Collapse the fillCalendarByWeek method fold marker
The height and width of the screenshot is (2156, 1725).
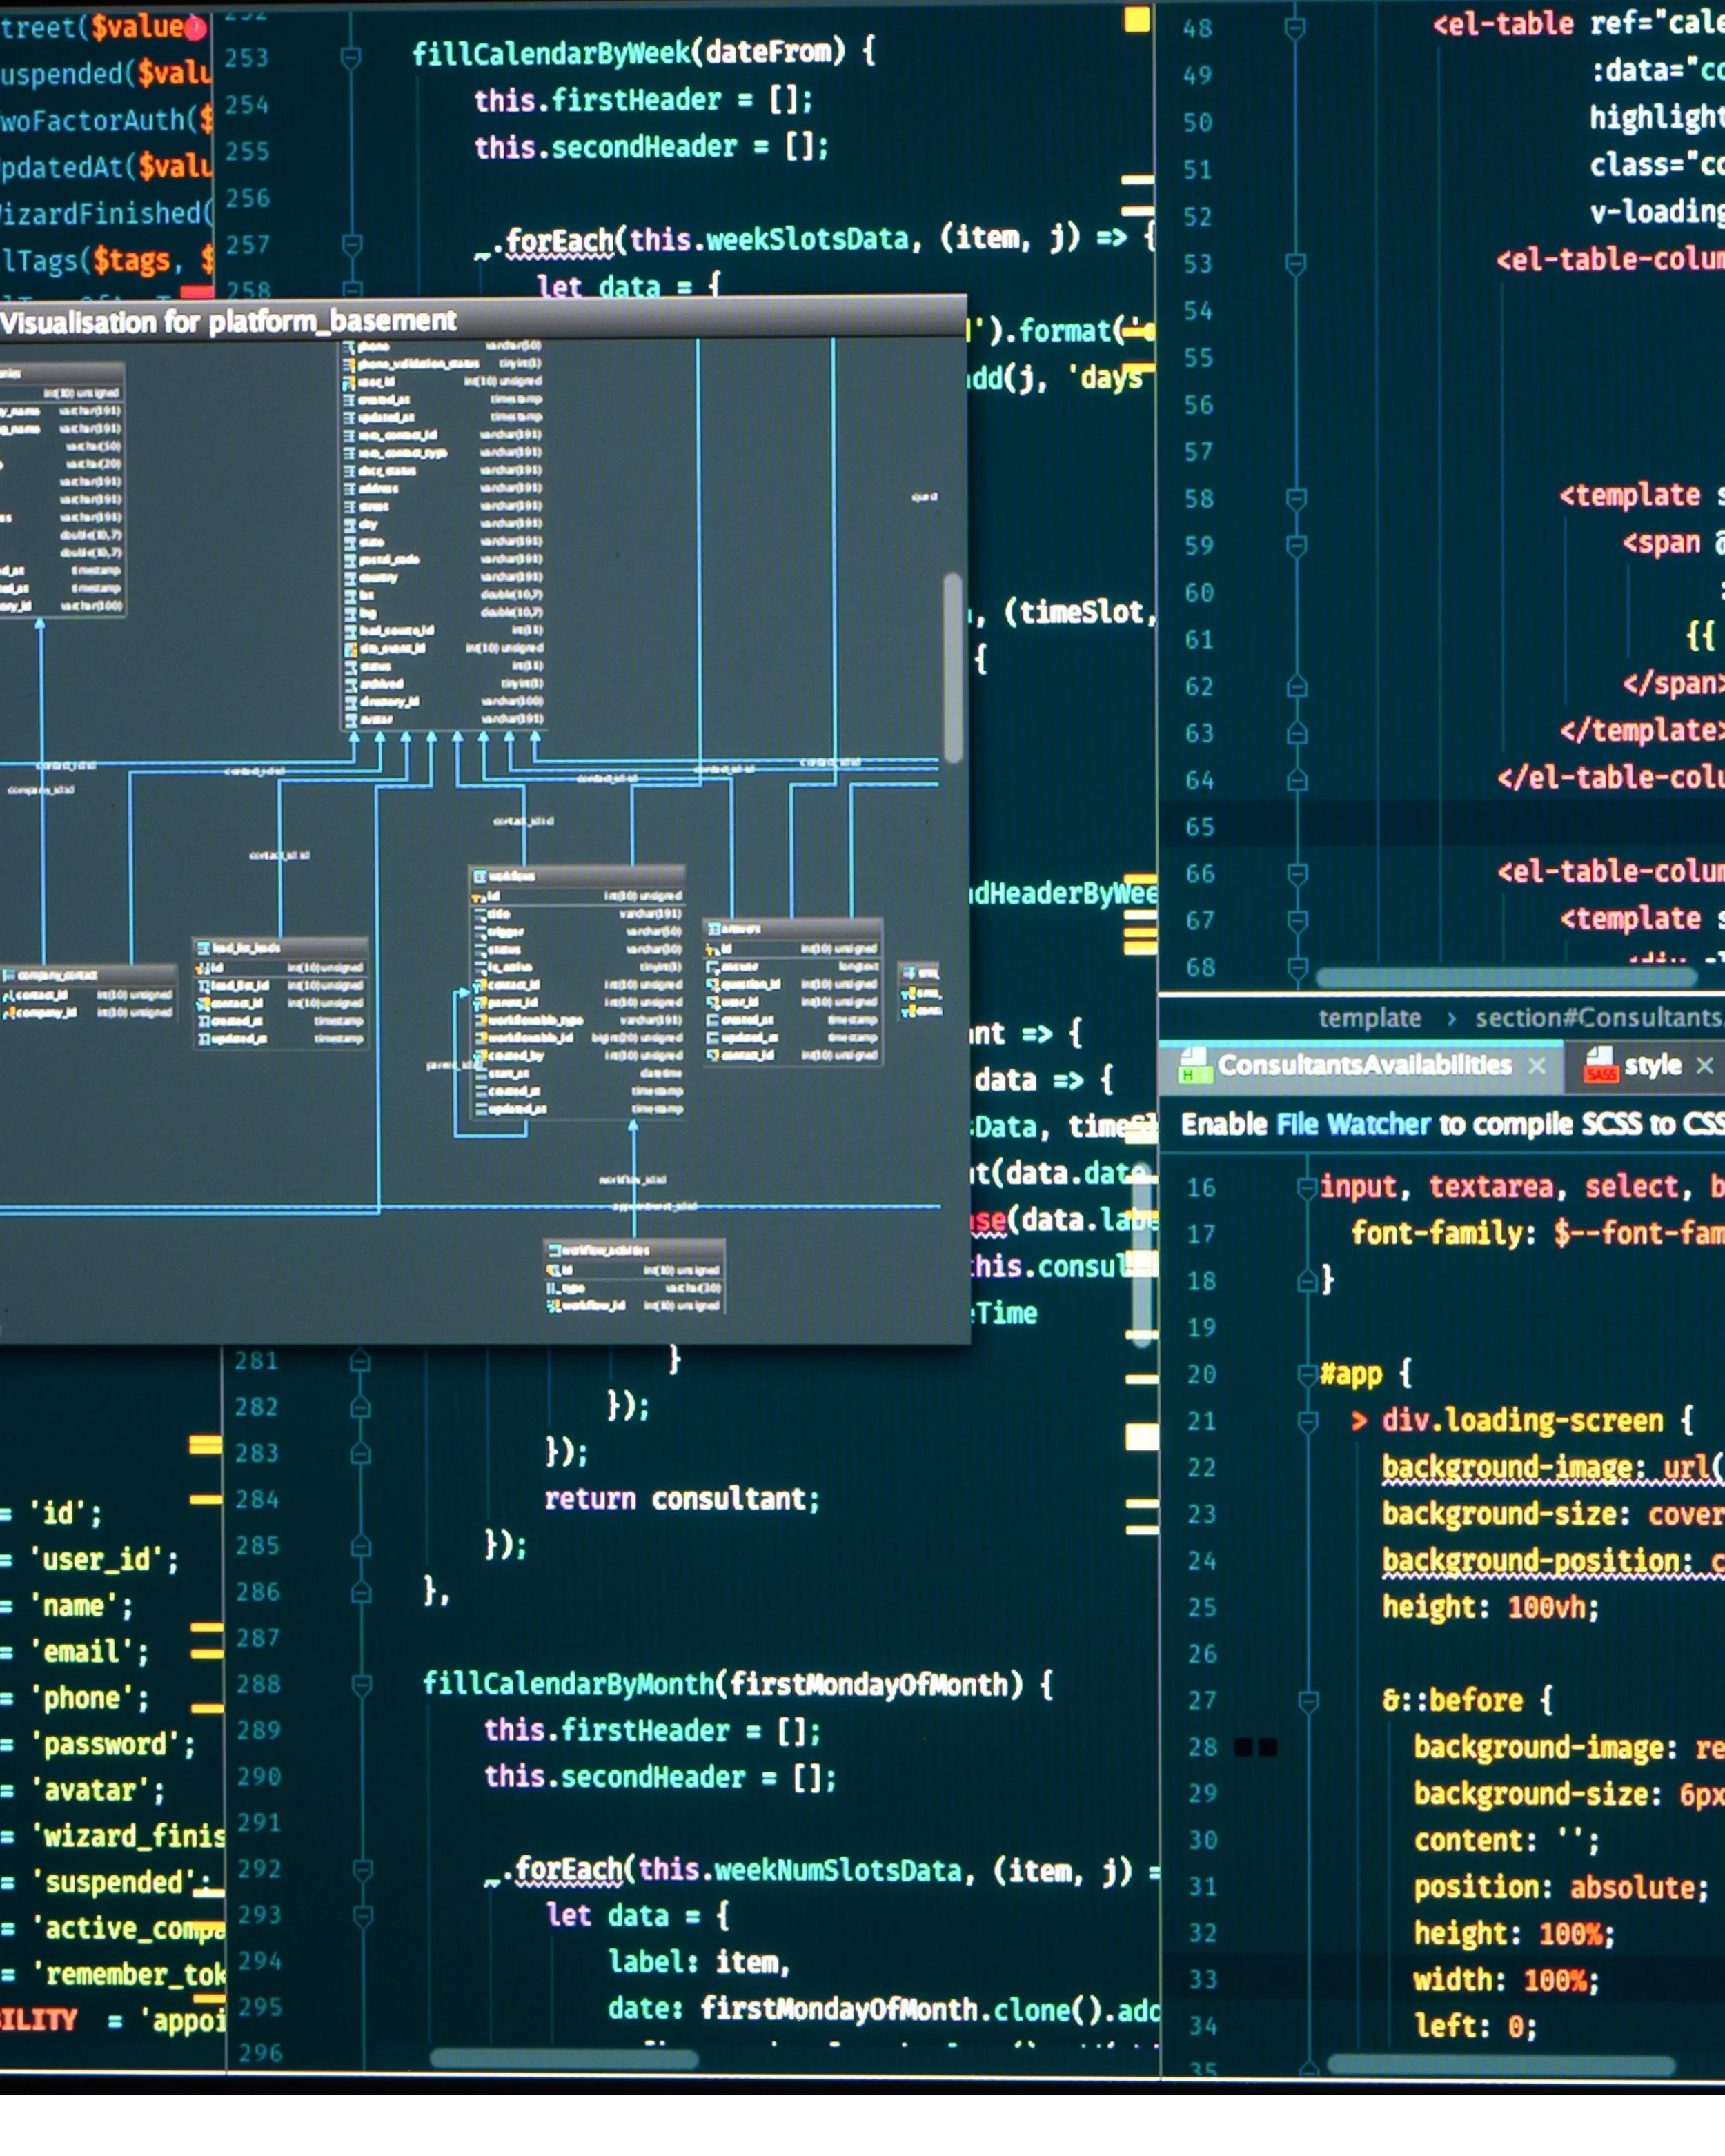(x=351, y=57)
